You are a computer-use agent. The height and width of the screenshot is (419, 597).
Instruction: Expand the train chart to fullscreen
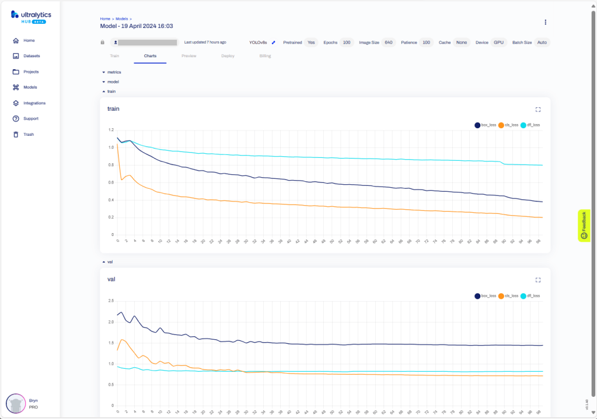pos(538,109)
